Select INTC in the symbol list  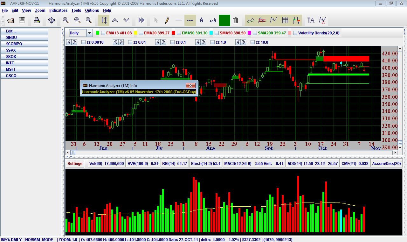coord(24,63)
